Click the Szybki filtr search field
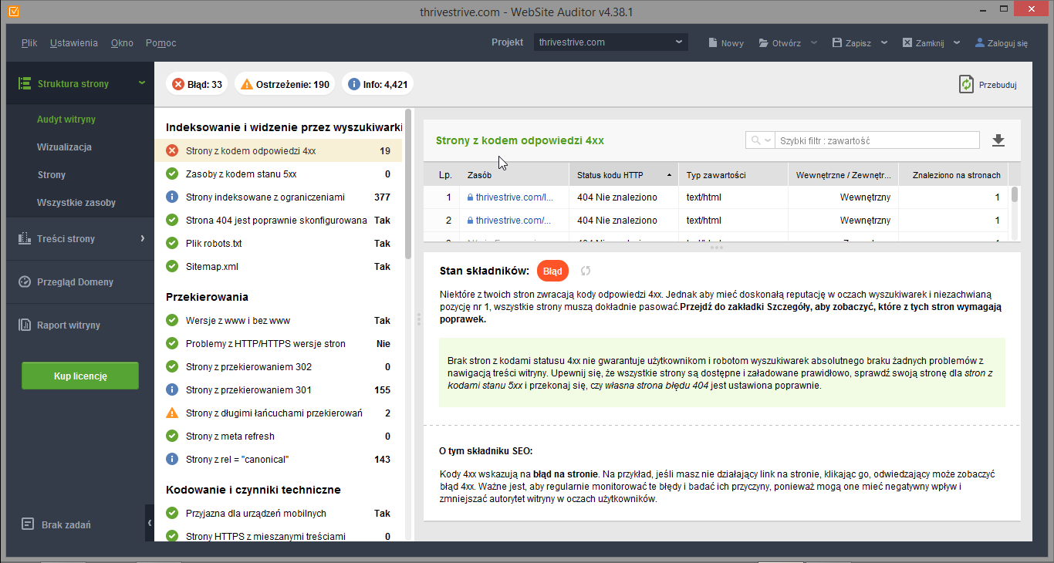 (x=876, y=141)
